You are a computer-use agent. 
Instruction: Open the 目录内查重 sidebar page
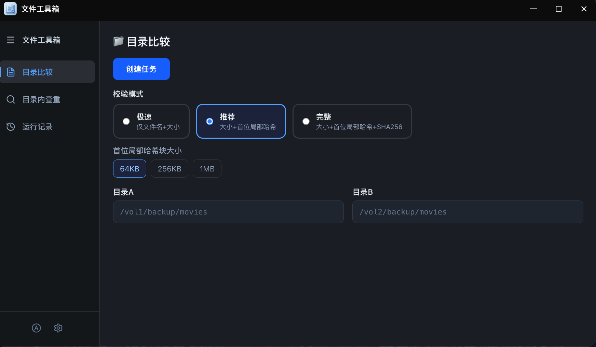tap(48, 99)
